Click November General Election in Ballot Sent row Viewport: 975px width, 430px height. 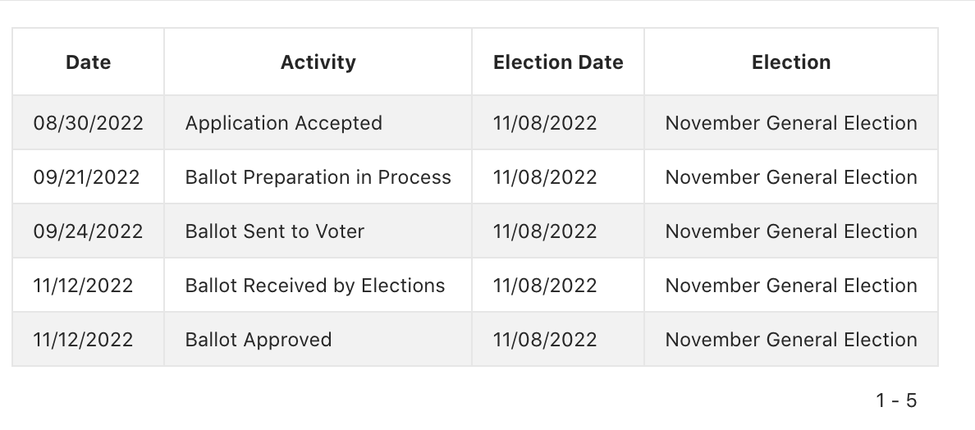(791, 231)
